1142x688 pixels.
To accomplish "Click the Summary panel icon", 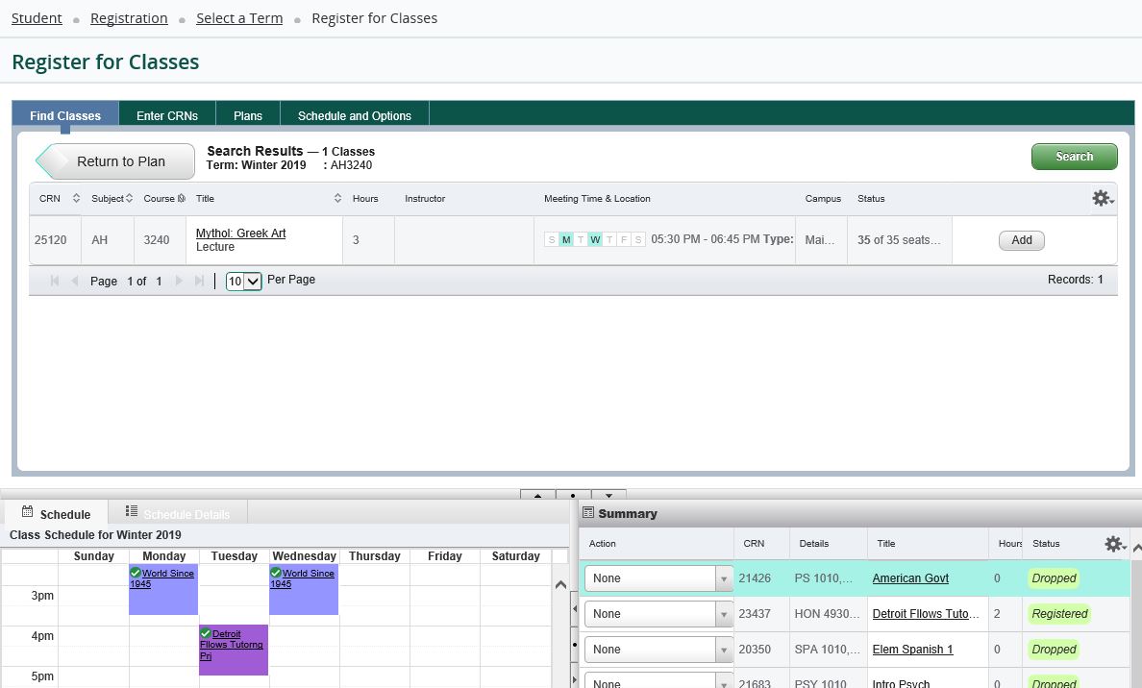I will click(588, 512).
